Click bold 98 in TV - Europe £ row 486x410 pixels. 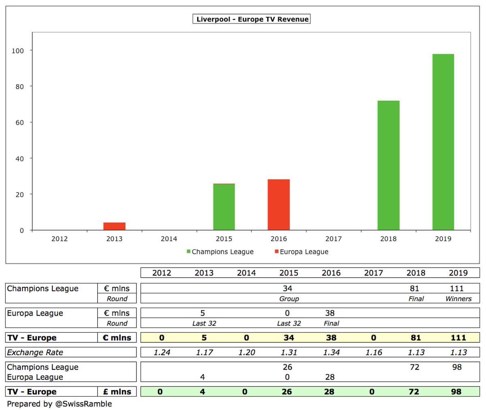click(456, 392)
